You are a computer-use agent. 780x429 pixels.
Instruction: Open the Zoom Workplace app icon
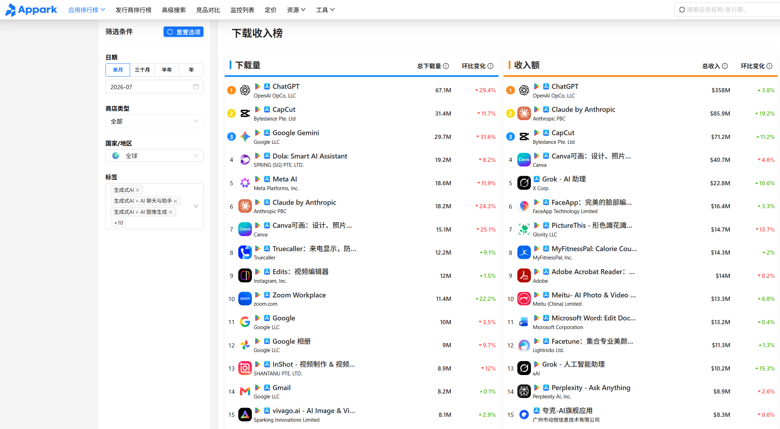point(245,299)
